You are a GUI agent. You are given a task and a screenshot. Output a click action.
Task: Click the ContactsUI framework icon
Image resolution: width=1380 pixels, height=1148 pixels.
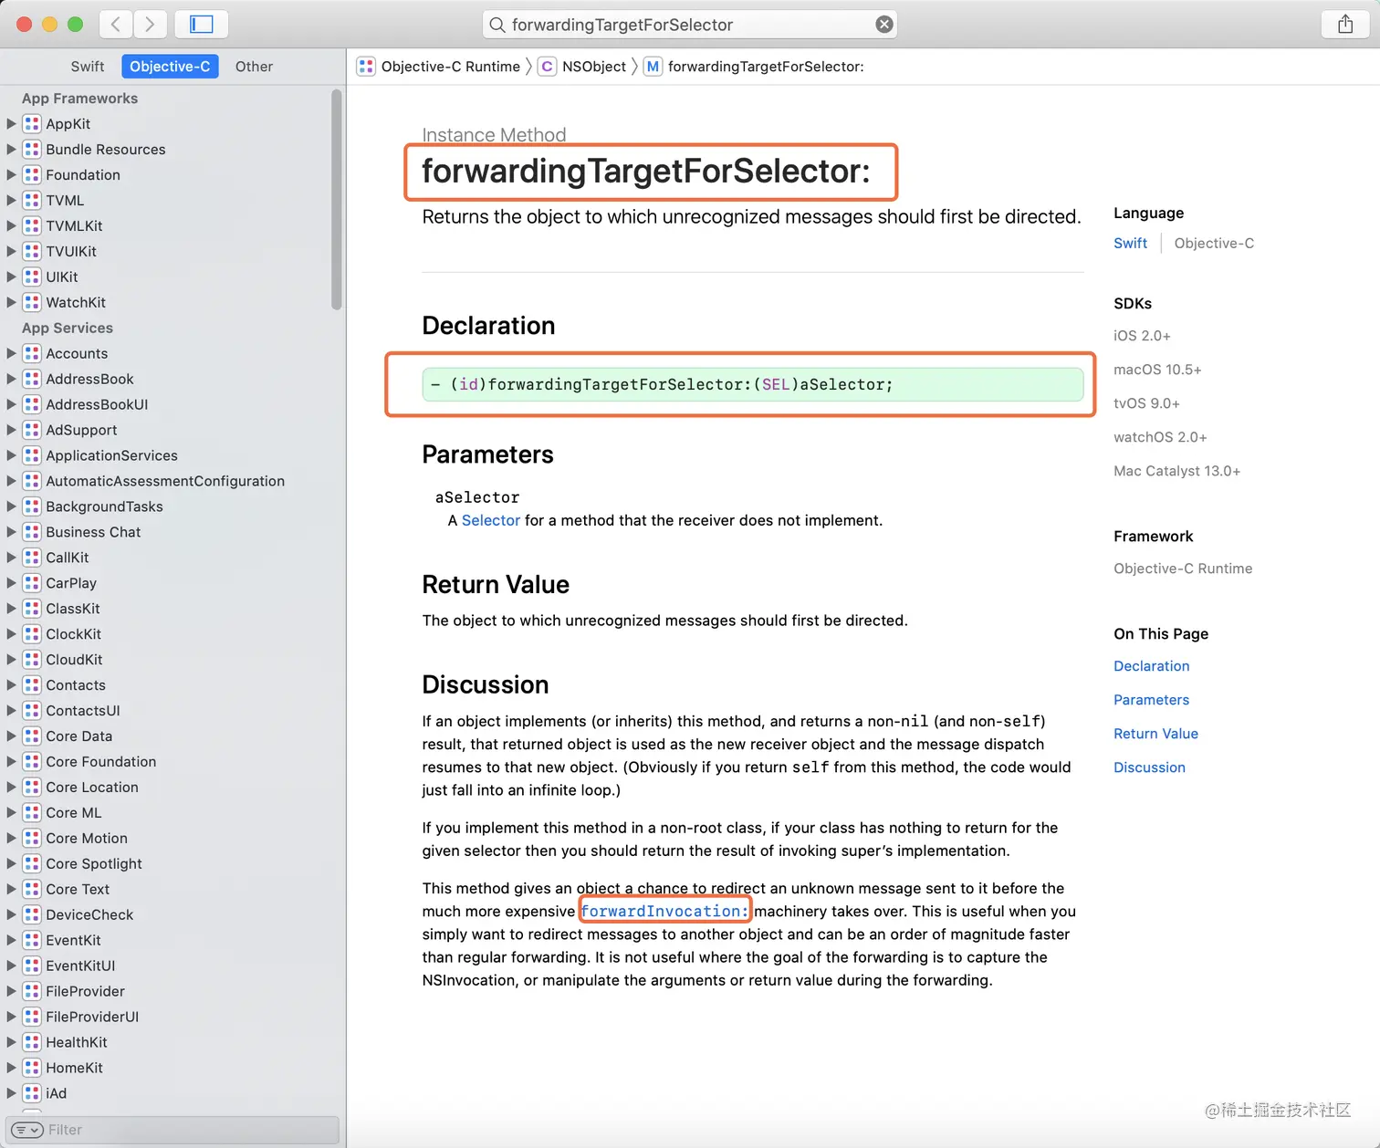pyautogui.click(x=32, y=712)
